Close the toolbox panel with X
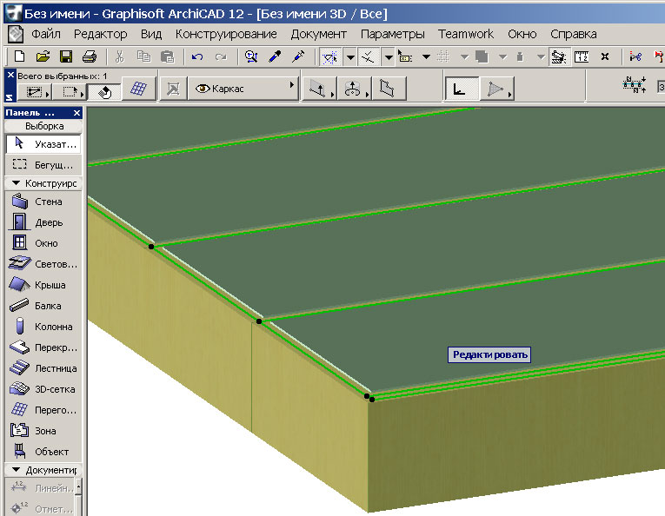 coord(76,113)
